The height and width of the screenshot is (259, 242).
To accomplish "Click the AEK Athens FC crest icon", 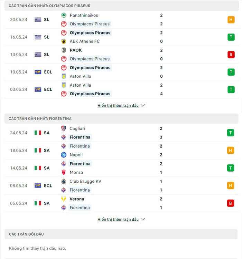I will coord(64,41).
